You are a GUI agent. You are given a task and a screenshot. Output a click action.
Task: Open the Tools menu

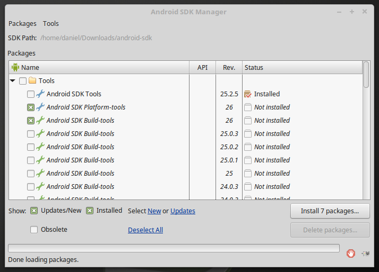point(51,24)
